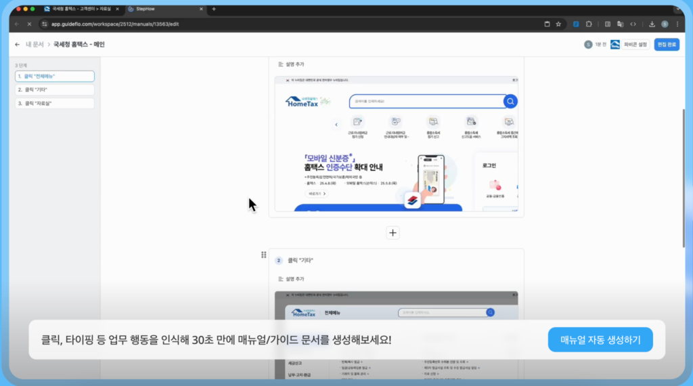Screen dimensions: 693x386
Task: Stop loading the page with the X button
Action: (29, 24)
